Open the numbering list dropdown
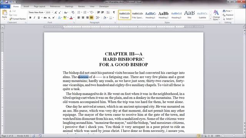This screenshot has width=246, height=138. pyautogui.click(x=88, y=12)
